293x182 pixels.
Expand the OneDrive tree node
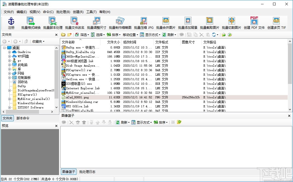point(9,52)
